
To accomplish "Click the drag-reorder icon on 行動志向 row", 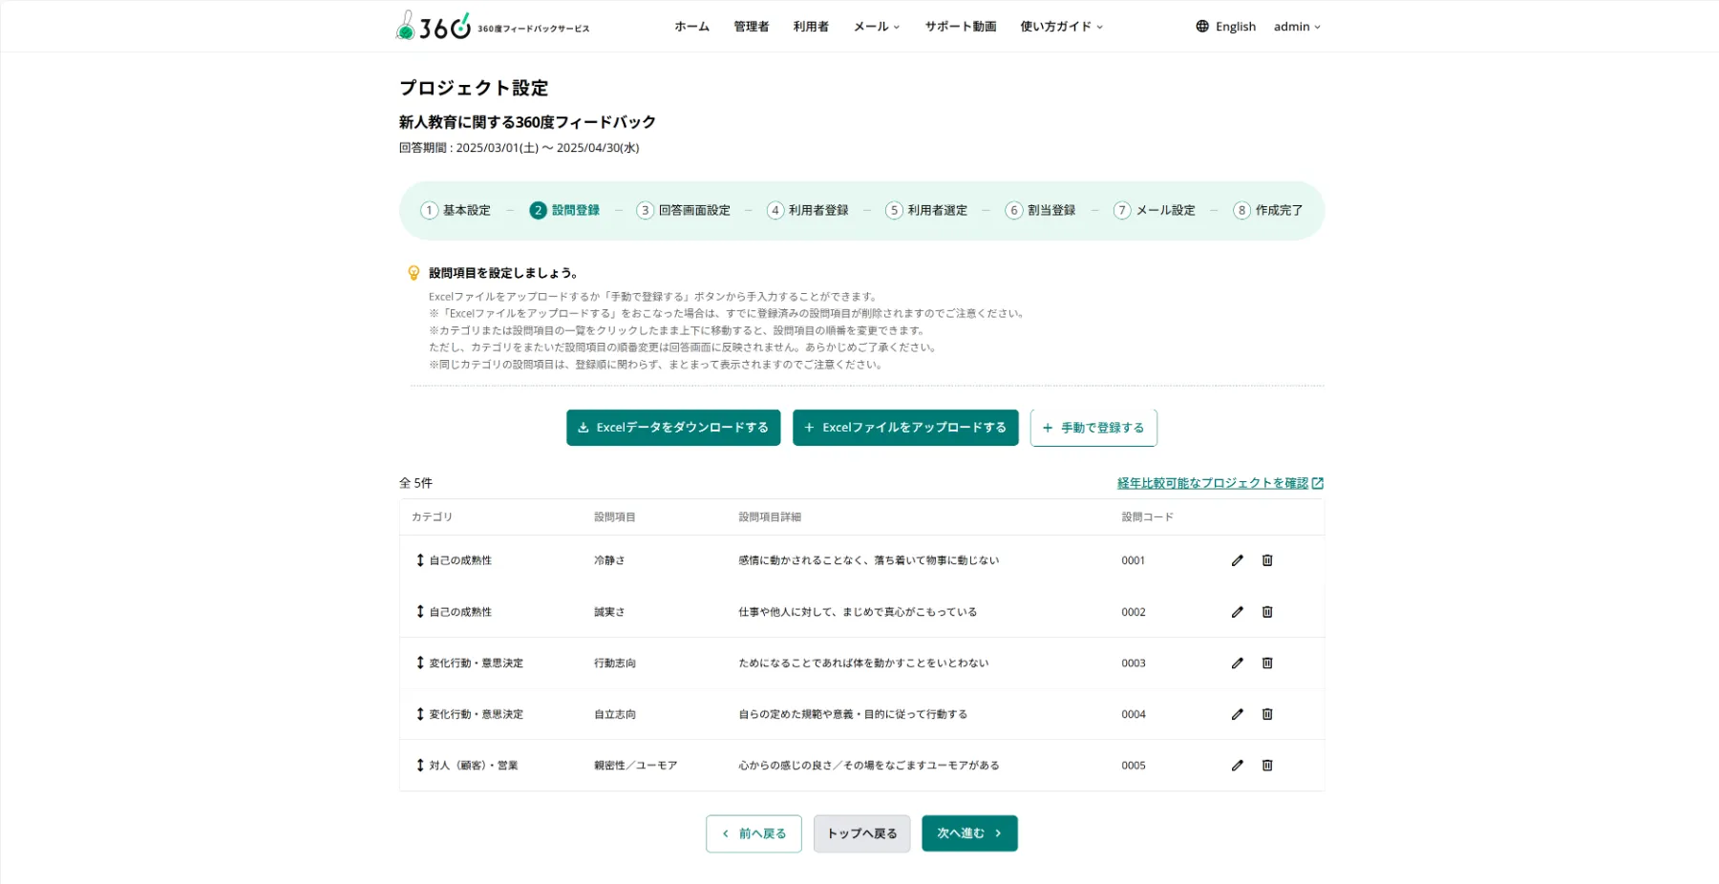I will pyautogui.click(x=418, y=663).
